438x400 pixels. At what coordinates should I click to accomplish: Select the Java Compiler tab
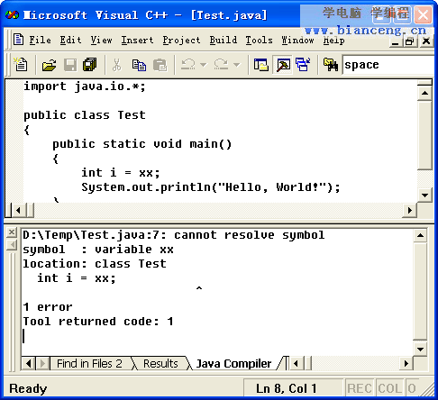233,364
